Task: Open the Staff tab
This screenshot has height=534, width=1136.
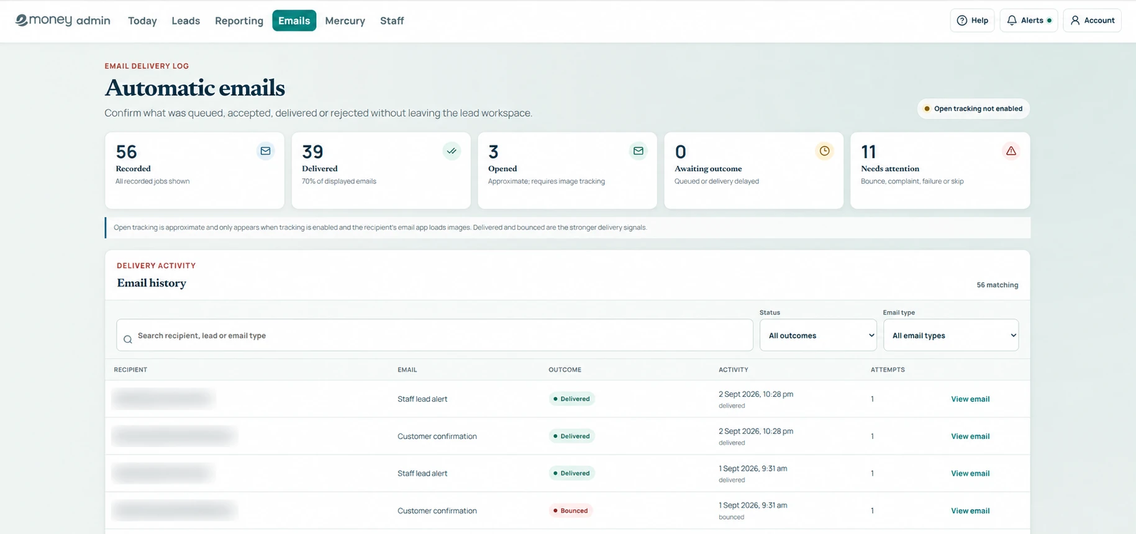Action: (x=392, y=20)
